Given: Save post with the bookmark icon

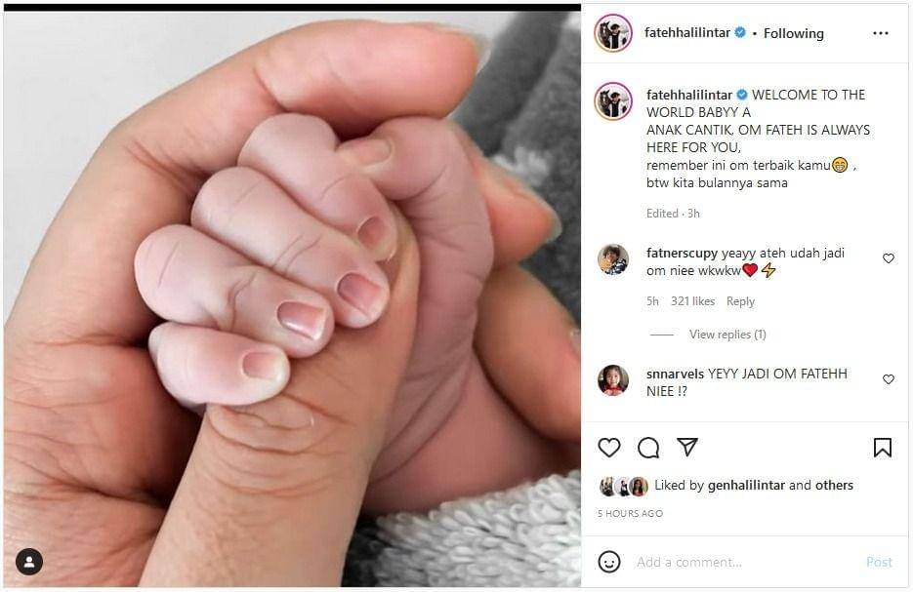Looking at the screenshot, I should (882, 448).
